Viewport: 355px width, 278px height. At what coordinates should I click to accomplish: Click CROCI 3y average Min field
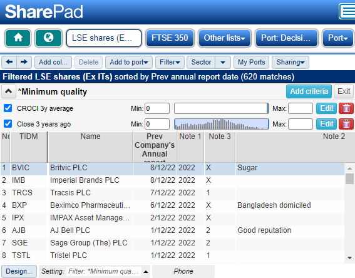click(x=157, y=108)
